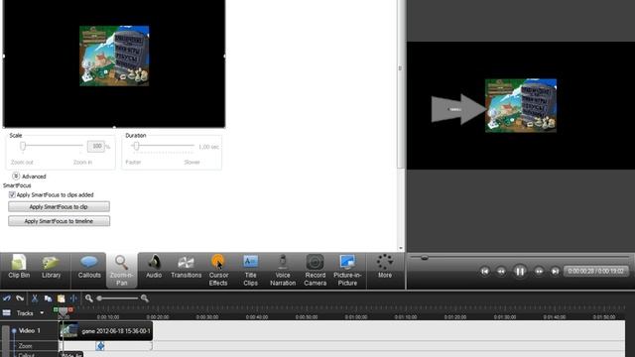
Task: Open the Clip Bin panel
Action: click(x=19, y=267)
